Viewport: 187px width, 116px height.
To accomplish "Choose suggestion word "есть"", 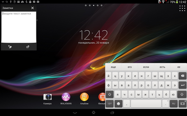I will (162, 67).
